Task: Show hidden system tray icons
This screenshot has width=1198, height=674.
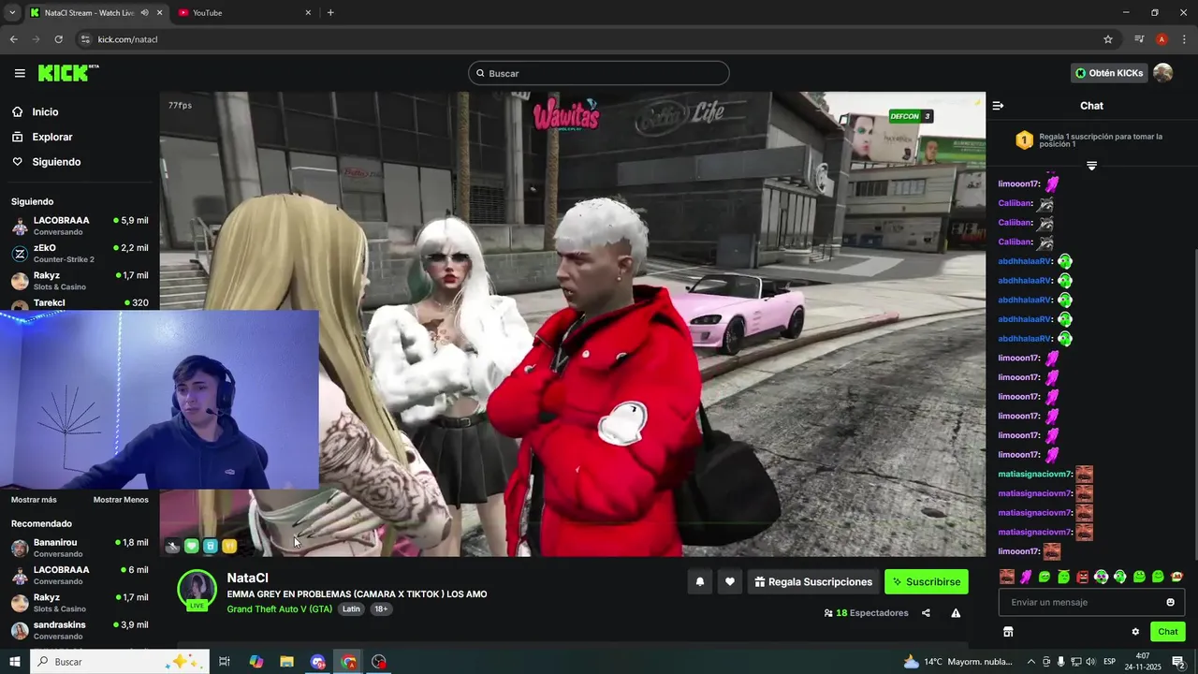Action: [1031, 662]
